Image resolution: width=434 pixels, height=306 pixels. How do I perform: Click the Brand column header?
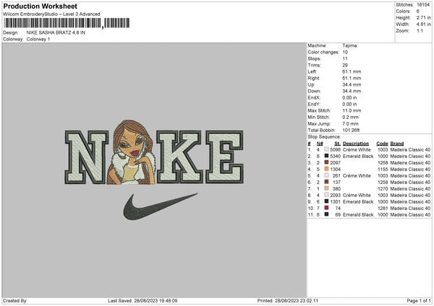[x=397, y=144]
